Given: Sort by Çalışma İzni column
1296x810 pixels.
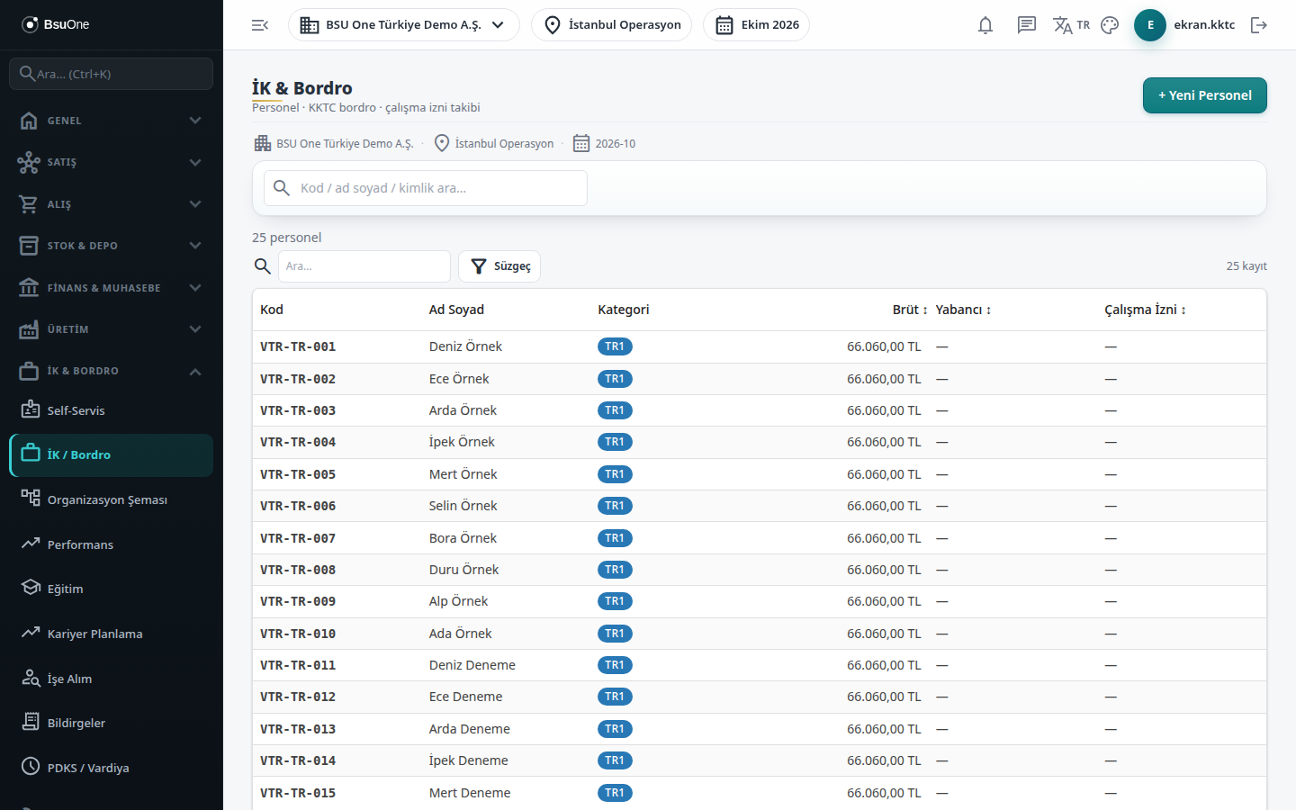Looking at the screenshot, I should (1145, 310).
